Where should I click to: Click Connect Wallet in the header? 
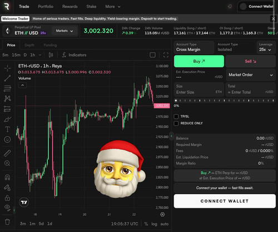coord(256,7)
